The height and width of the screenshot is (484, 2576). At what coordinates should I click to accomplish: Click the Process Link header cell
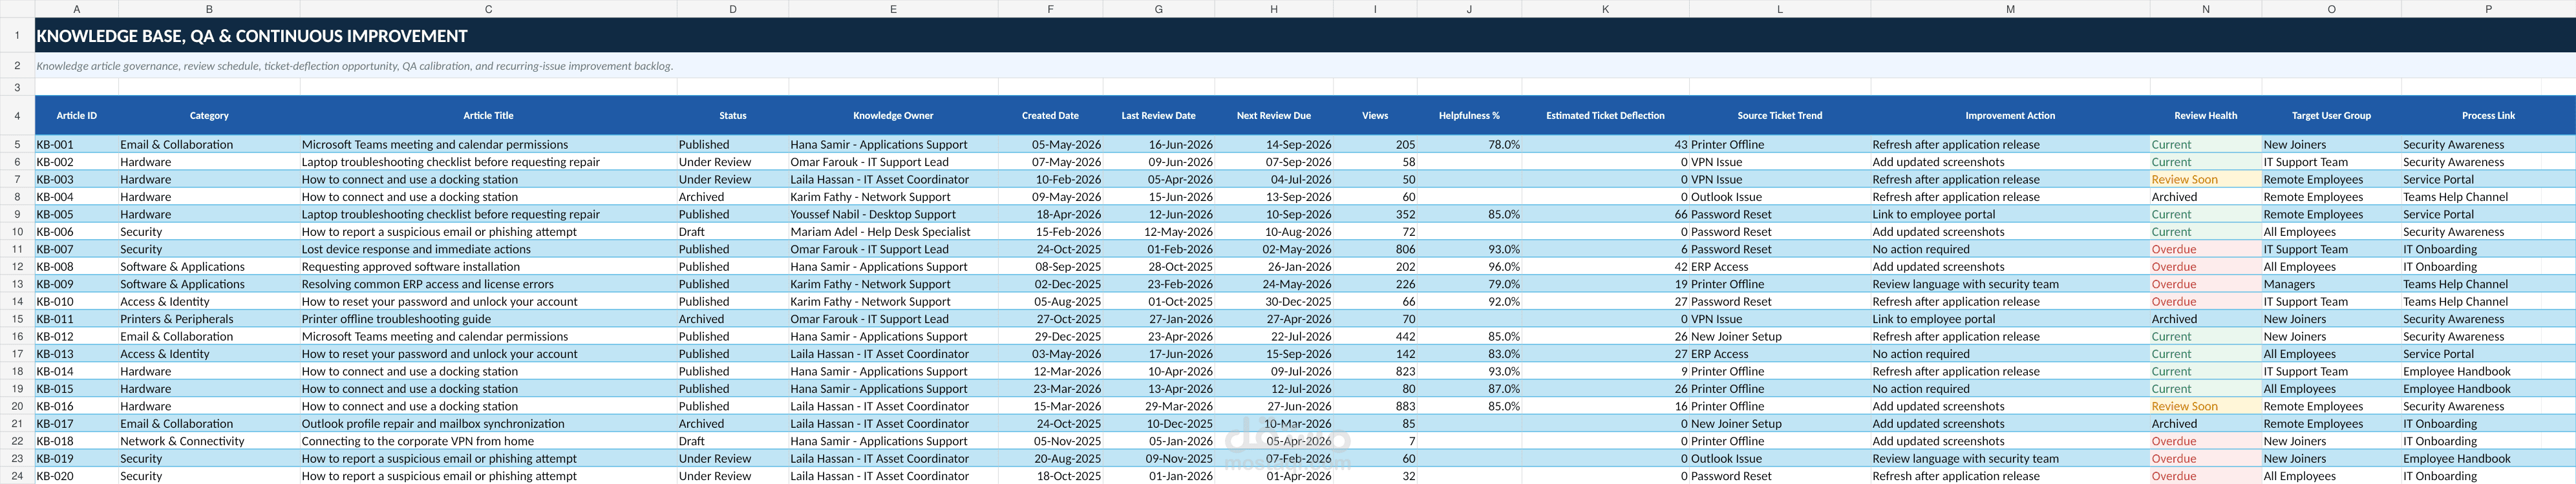(x=2488, y=116)
